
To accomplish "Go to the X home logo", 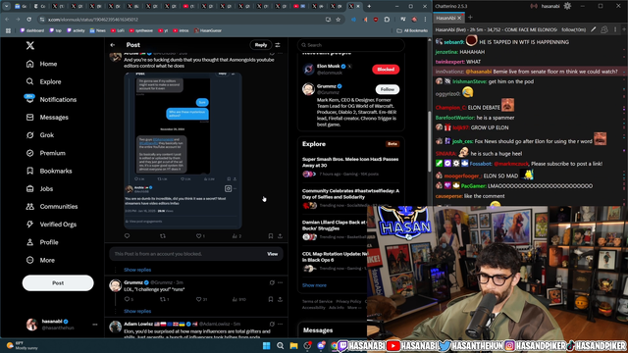I will coord(30,46).
